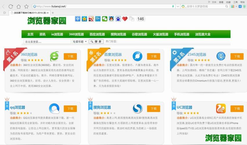247x145 pixels.
Task: Download 360浏览器 with its 下载 button
Action: [70, 56]
